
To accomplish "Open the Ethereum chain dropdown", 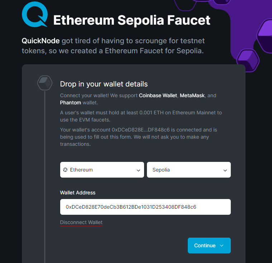I will (x=102, y=170).
